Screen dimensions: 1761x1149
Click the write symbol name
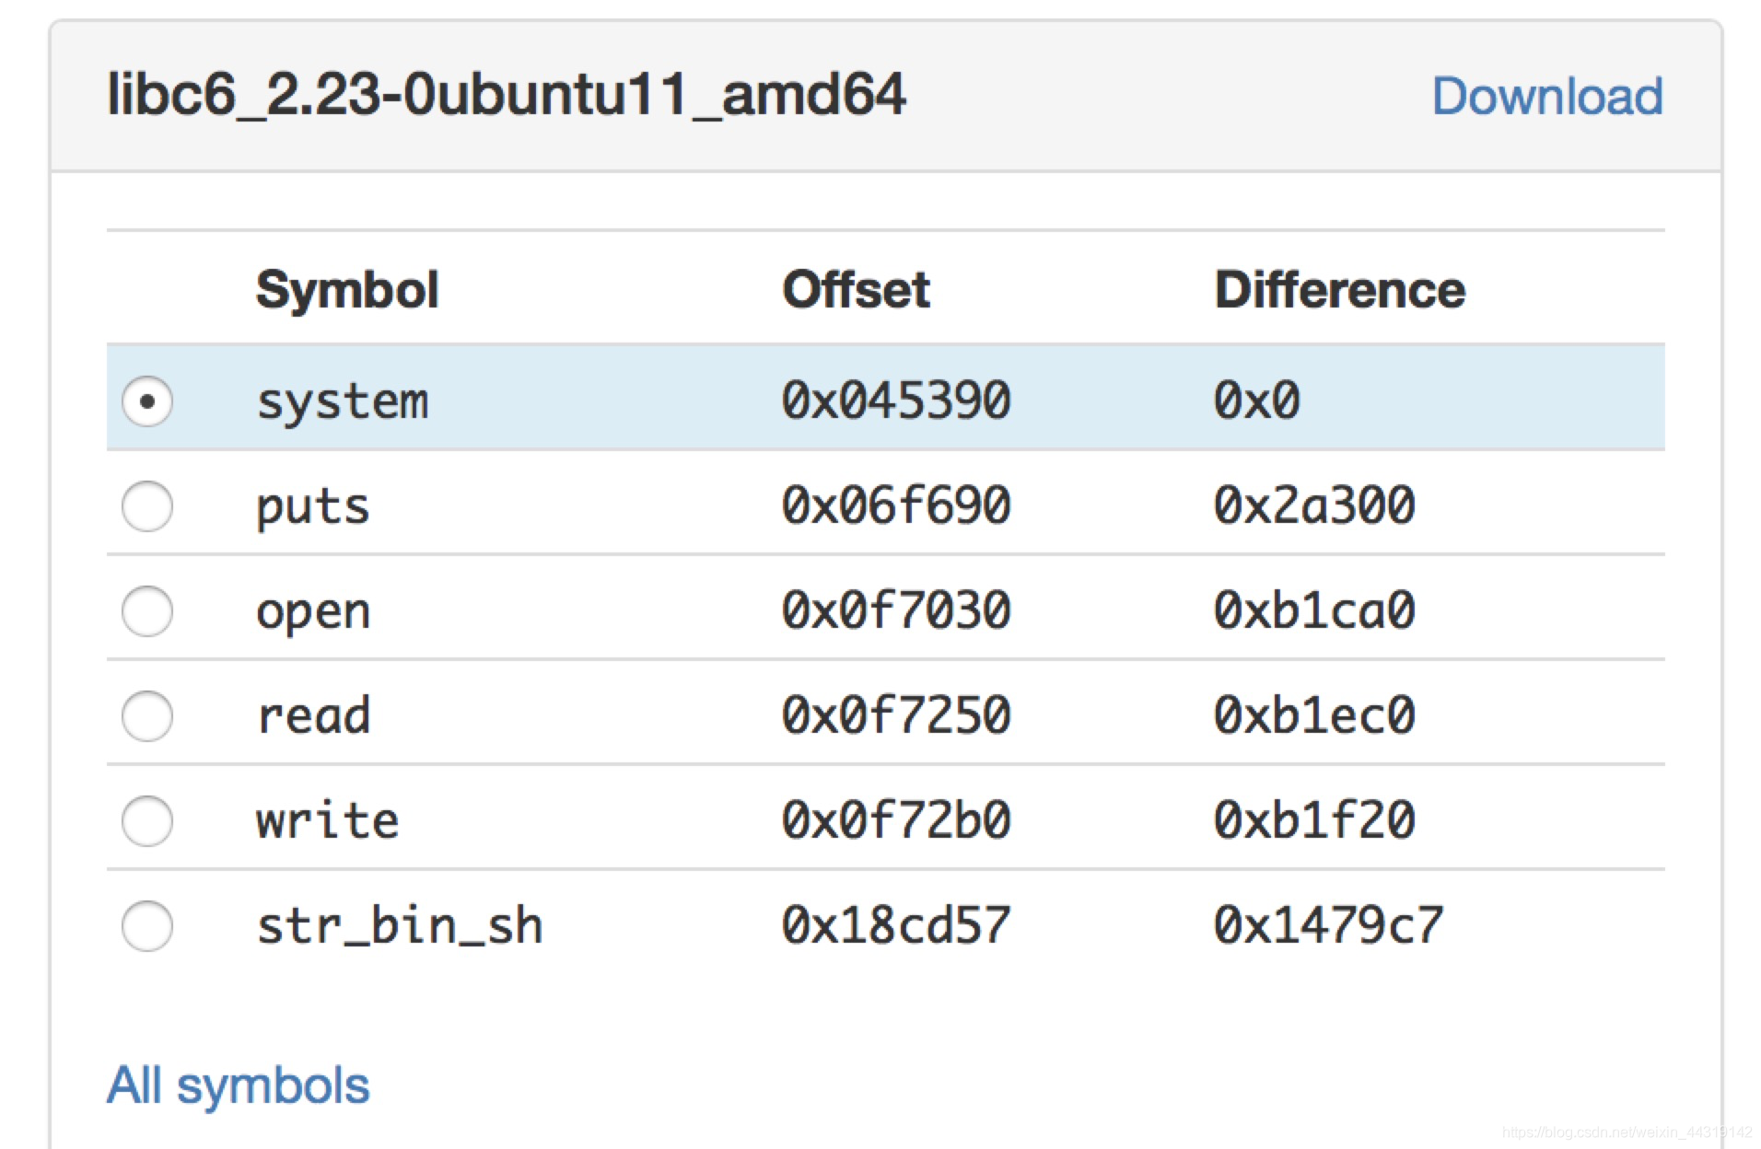point(327,820)
